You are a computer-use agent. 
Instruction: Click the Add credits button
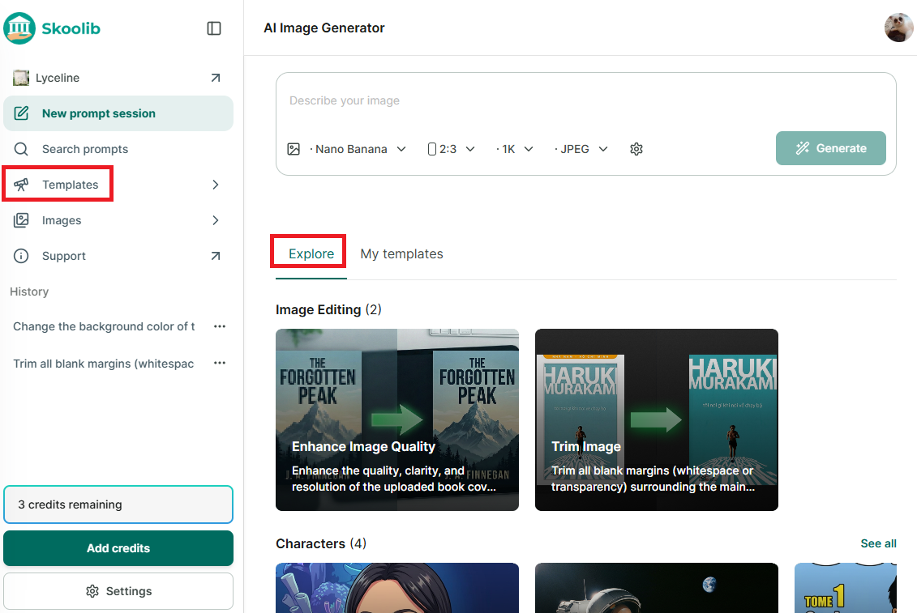[x=118, y=548]
